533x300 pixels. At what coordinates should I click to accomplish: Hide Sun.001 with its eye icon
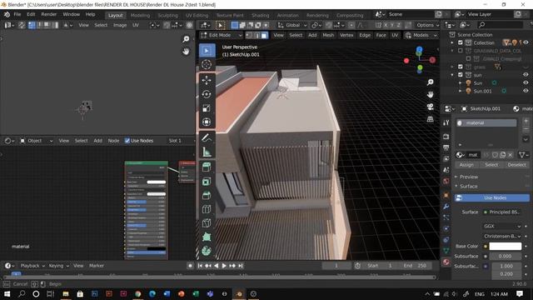pos(526,91)
